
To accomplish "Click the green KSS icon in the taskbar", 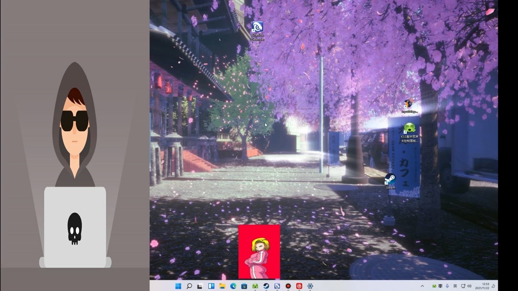I will [x=255, y=286].
